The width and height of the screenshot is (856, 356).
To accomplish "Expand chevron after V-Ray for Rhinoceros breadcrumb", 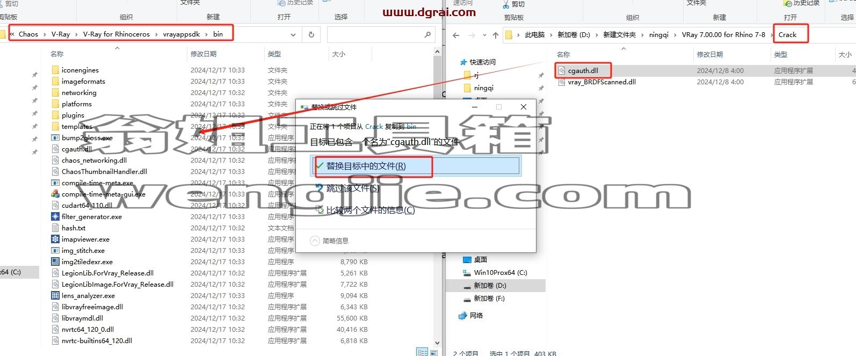I will [156, 34].
